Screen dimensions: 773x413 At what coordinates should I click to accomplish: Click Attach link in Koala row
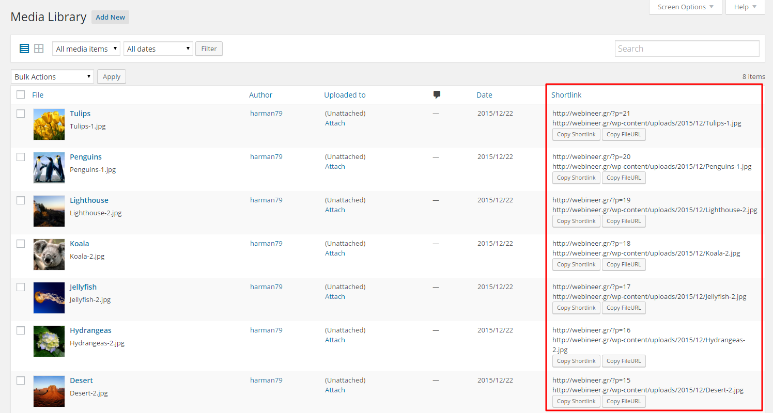(335, 253)
